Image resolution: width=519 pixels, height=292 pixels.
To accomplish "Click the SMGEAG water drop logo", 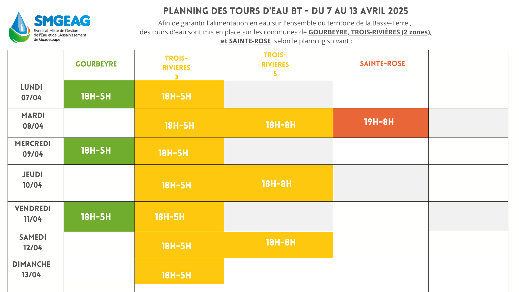I will coord(19,27).
